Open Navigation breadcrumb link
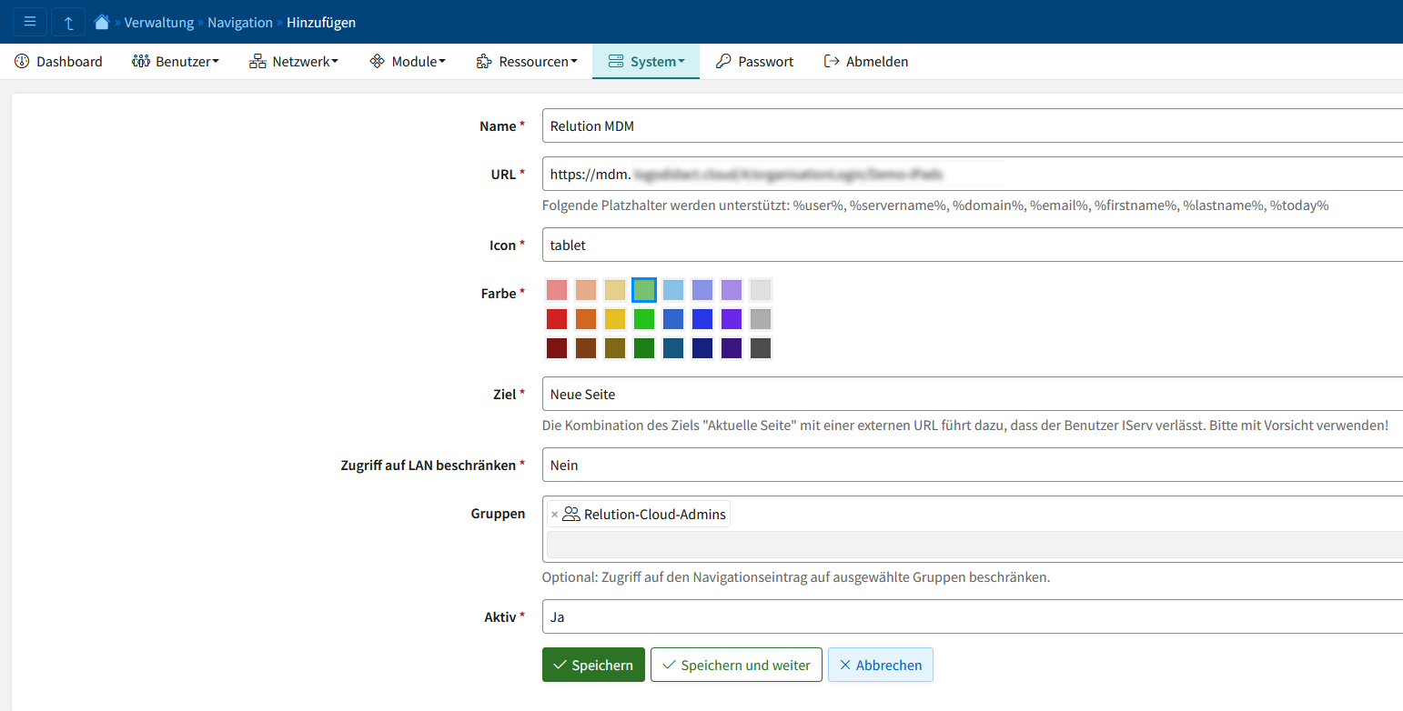 (x=240, y=22)
